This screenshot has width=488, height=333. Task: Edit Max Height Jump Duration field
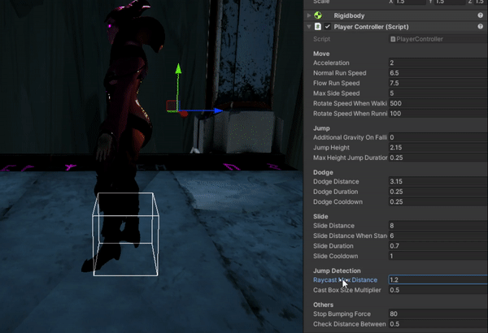(x=438, y=158)
